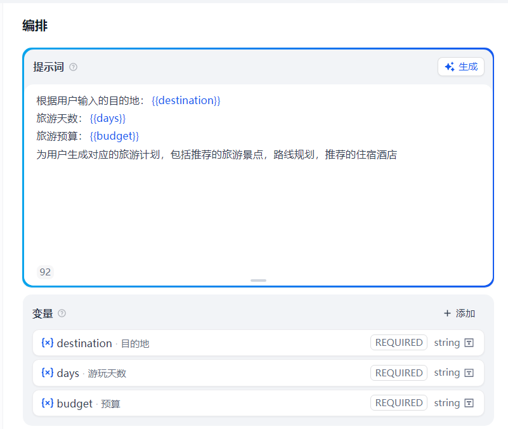The image size is (508, 429).
Task: Click the 92 character count badge
Action: 45,272
